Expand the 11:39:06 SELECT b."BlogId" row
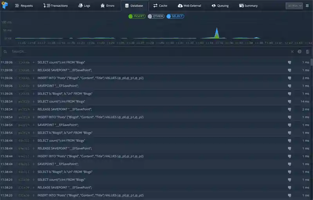The image size is (313, 200). (x=34, y=94)
